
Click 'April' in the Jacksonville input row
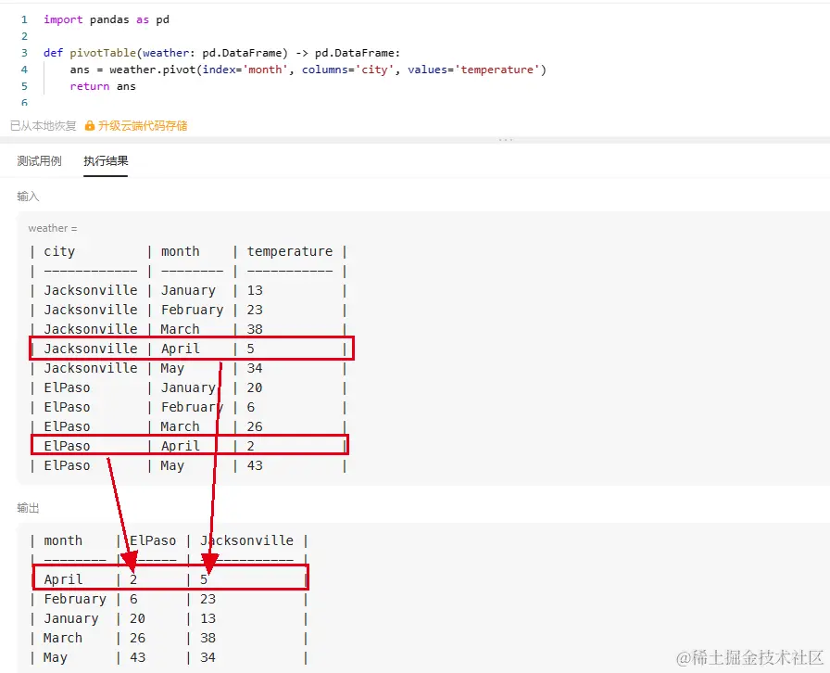[181, 349]
